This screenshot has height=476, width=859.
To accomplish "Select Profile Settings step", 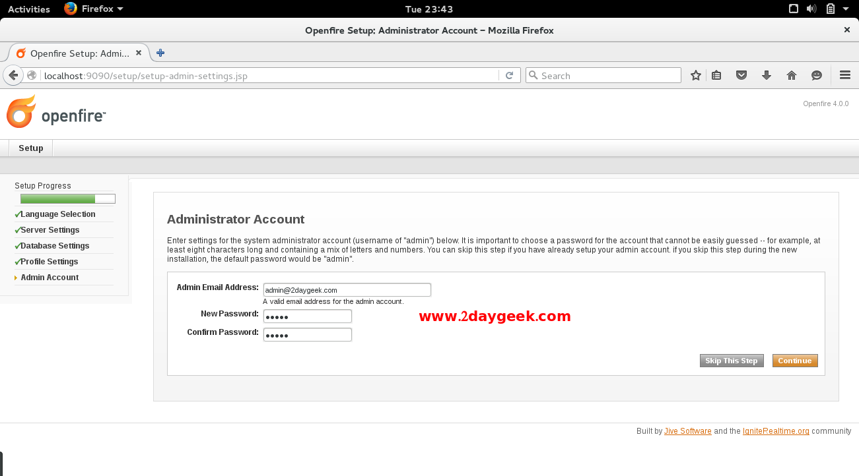I will click(x=49, y=261).
